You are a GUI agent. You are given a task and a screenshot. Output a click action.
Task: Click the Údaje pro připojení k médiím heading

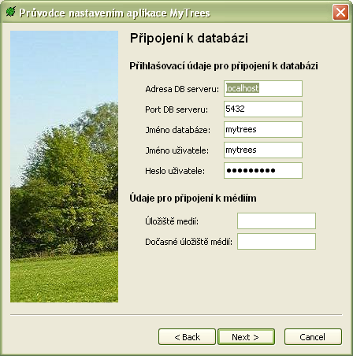193,198
